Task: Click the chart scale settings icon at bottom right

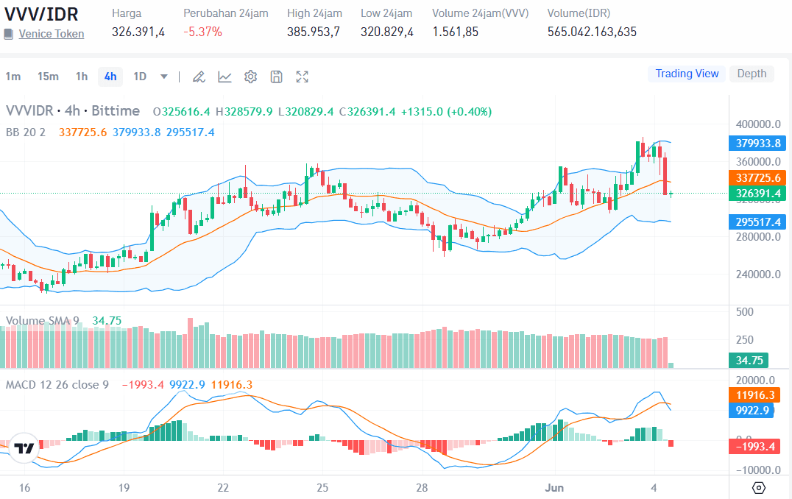Action: (759, 488)
